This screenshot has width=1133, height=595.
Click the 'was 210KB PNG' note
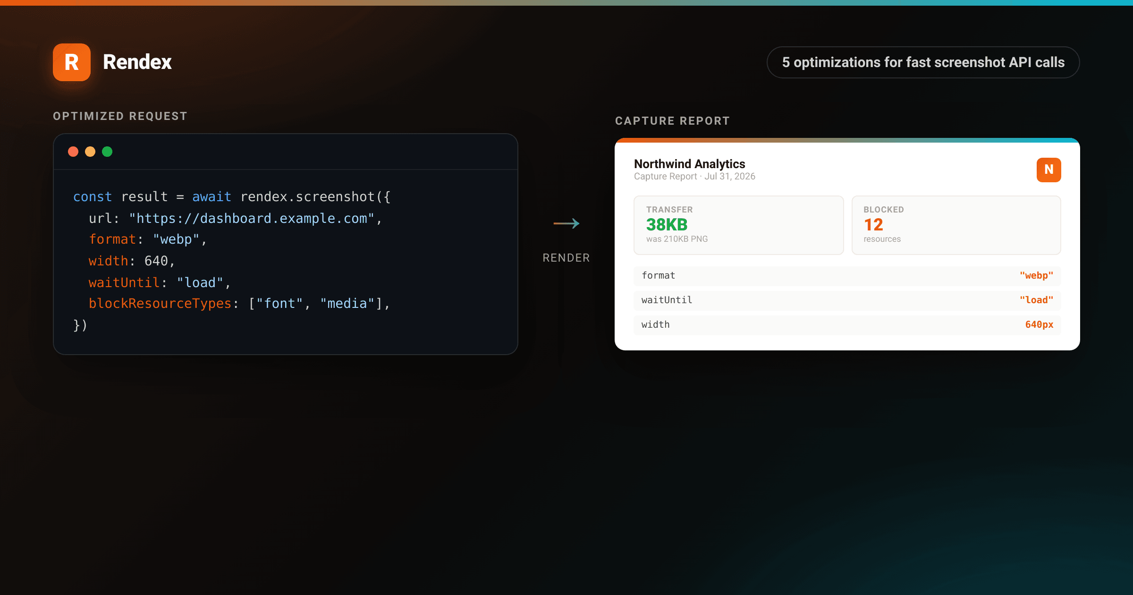pos(677,239)
